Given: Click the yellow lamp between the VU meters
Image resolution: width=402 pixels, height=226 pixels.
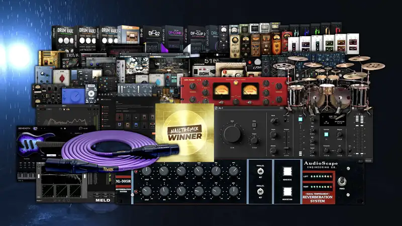Looking at the screenshot, I should (236, 83).
